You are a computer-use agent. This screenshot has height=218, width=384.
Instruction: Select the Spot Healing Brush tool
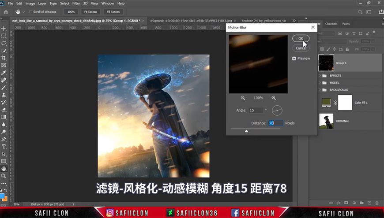(x=4, y=80)
